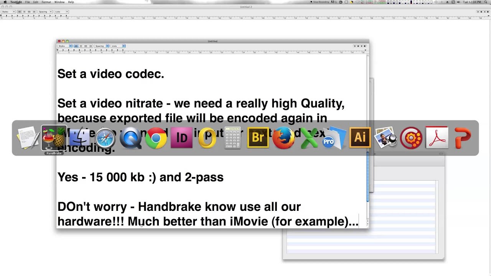
Task: Open Spacing dropdown in Untitled 2 window
Action: (x=45, y=12)
